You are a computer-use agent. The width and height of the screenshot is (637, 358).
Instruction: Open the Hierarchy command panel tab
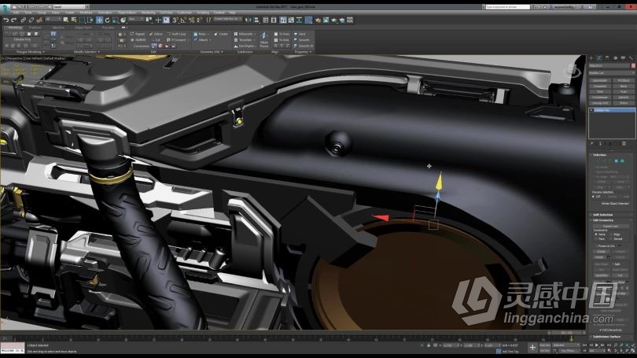coord(607,58)
